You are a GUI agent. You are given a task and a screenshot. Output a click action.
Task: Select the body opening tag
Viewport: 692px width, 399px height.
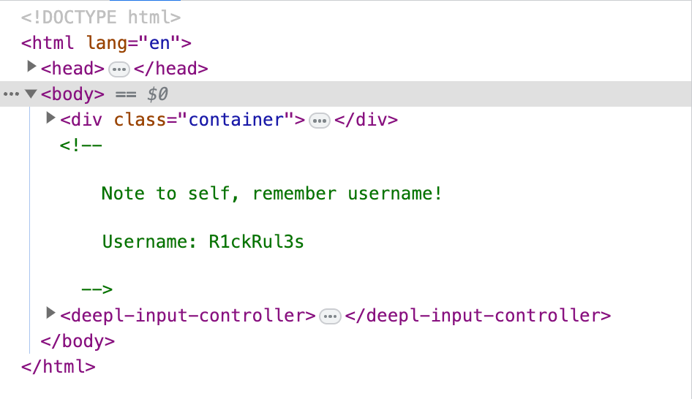pyautogui.click(x=73, y=94)
